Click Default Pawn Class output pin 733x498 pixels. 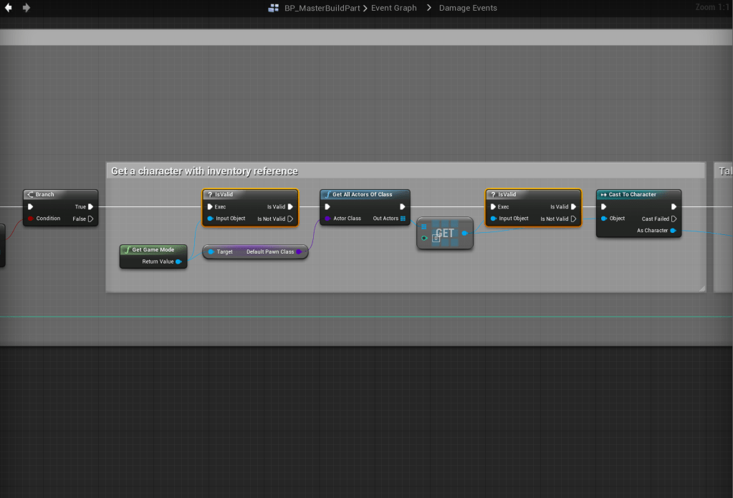click(x=299, y=252)
